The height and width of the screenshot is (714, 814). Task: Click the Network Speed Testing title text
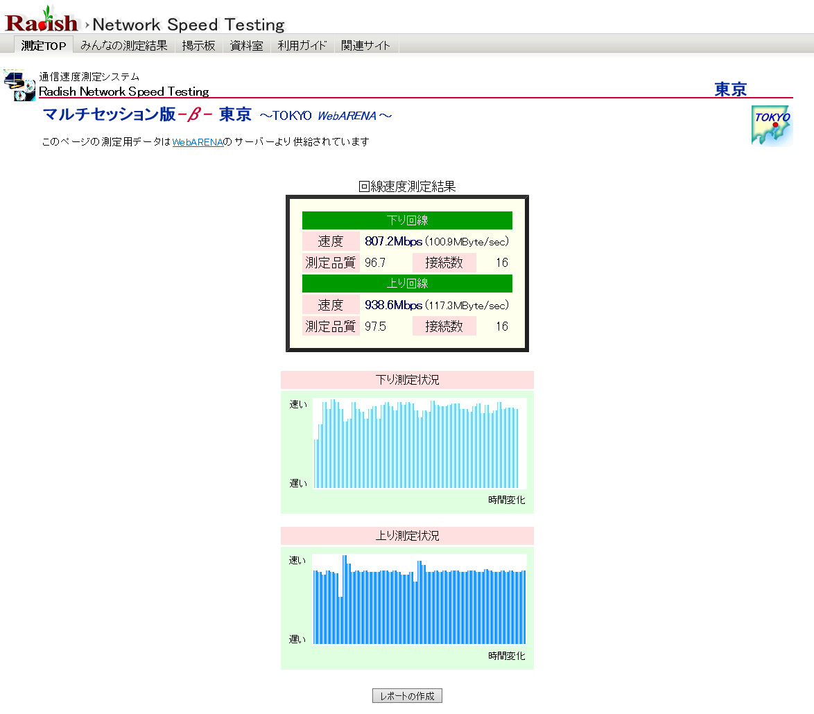click(189, 25)
